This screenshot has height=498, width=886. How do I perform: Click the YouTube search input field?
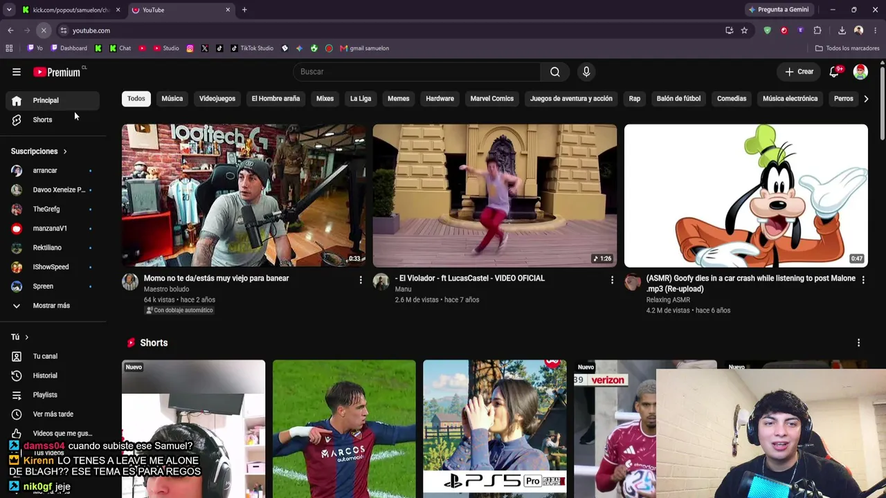click(417, 72)
